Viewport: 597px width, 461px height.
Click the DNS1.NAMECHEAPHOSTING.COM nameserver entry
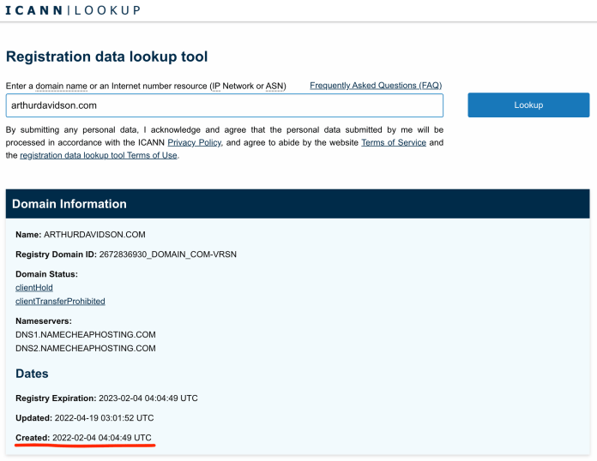(86, 334)
